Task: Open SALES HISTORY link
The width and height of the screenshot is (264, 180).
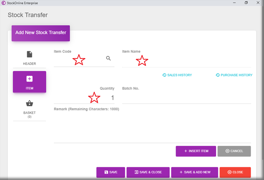Action: click(x=177, y=75)
